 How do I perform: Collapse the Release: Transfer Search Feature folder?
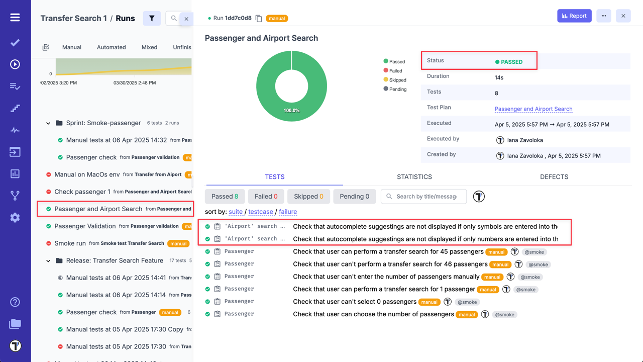click(49, 261)
